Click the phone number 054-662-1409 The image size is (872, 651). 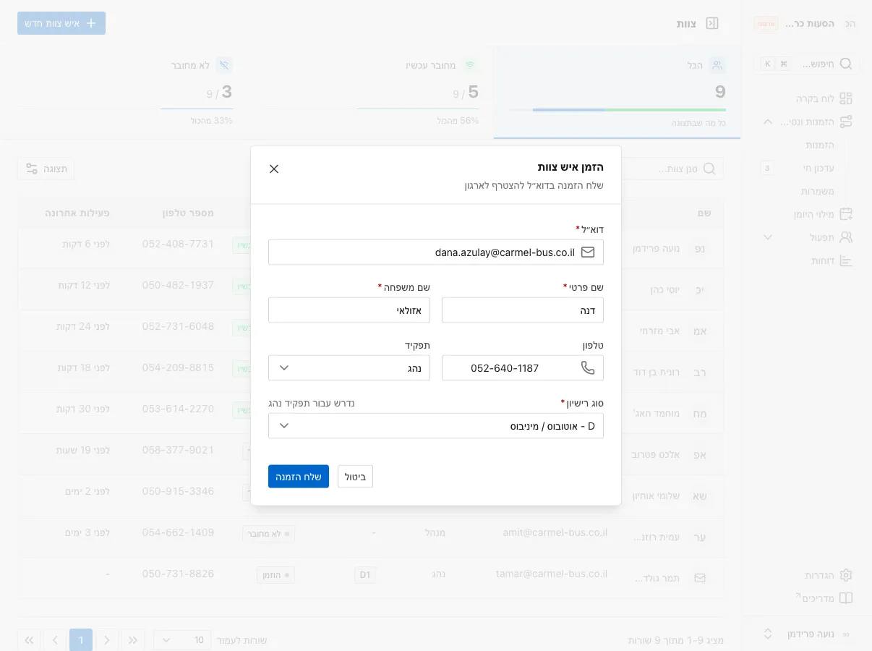click(x=178, y=532)
